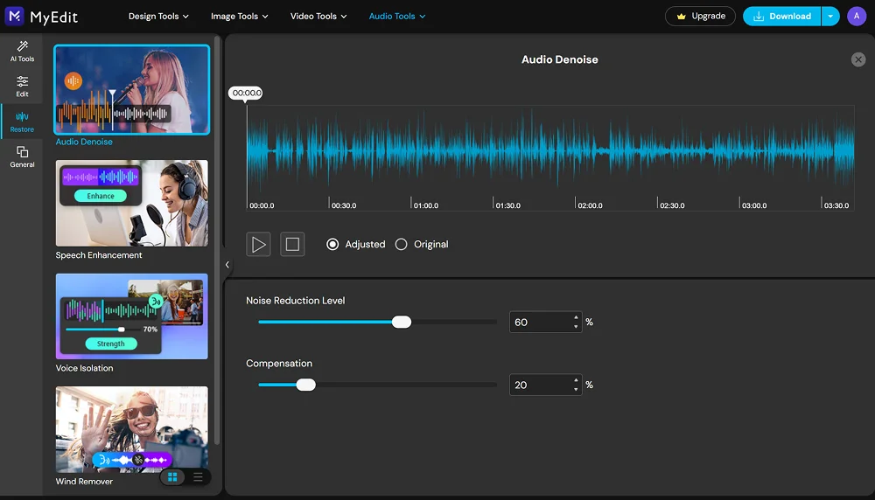Close the Audio Denoise panel
875x500 pixels.
point(857,59)
